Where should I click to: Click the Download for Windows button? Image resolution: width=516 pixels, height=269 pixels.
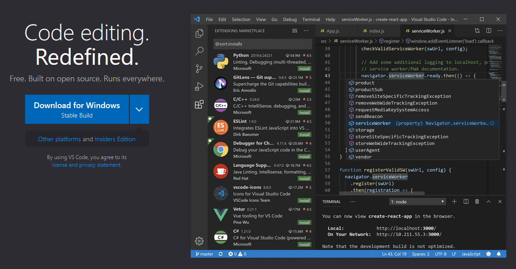pyautogui.click(x=77, y=109)
